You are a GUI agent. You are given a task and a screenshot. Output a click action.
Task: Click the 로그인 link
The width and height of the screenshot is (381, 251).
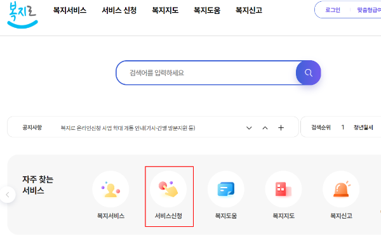tap(333, 10)
